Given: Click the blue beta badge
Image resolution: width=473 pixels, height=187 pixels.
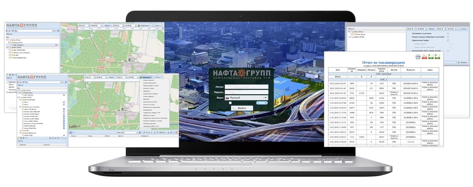Looking at the screenshot, I should [x=261, y=103].
